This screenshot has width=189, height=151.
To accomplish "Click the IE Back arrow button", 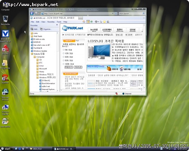I will click(32, 13).
